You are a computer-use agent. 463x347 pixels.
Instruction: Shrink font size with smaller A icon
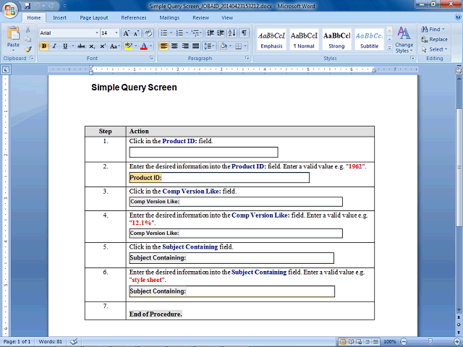click(x=136, y=33)
